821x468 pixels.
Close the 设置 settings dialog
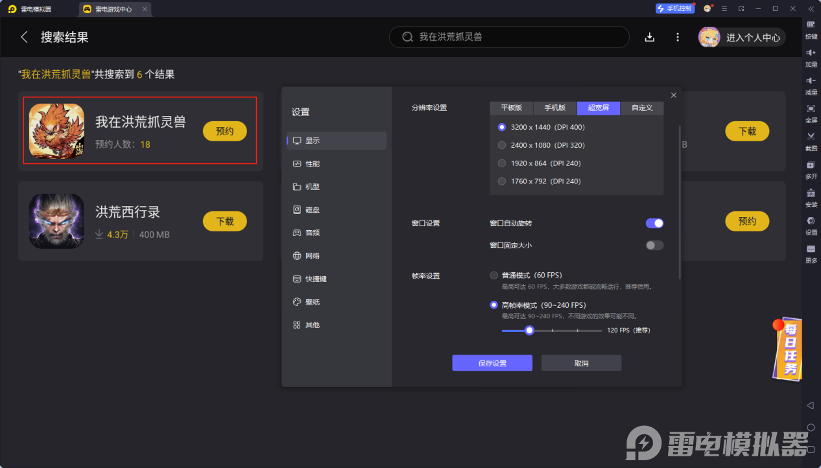click(x=673, y=95)
